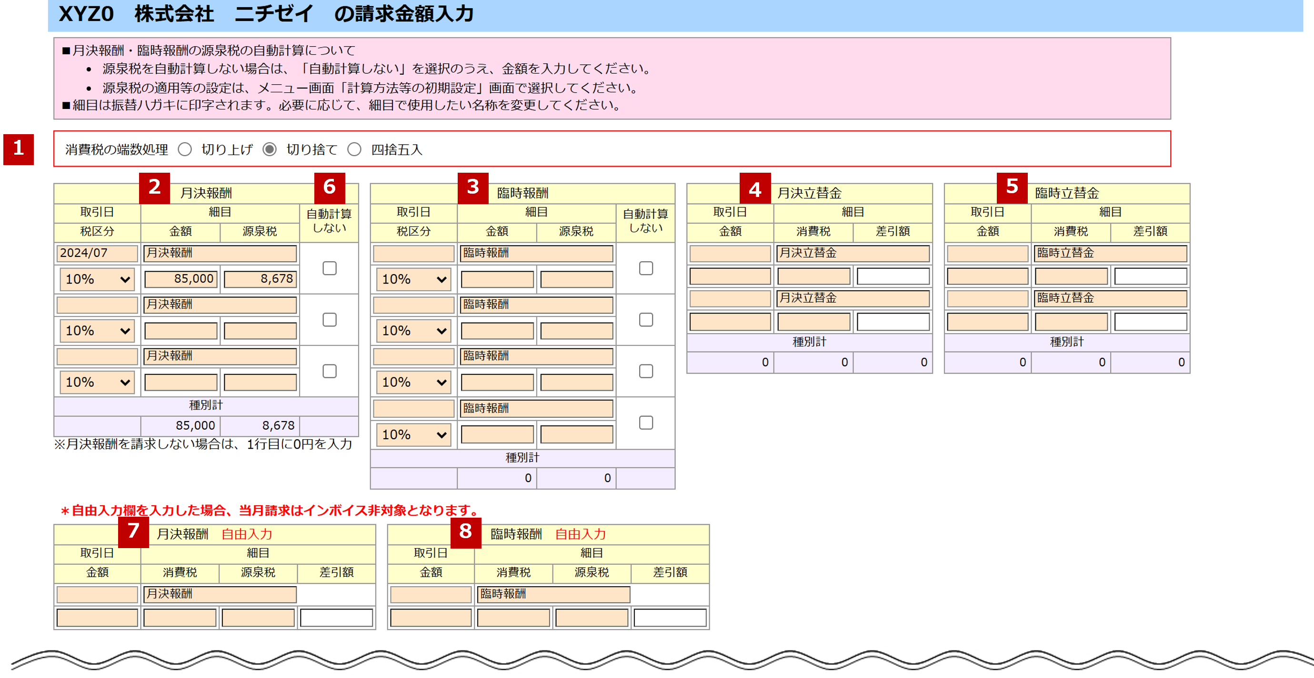The image size is (1314, 678).
Task: Click 臨時報酬 自由入力 item name field
Action: (553, 594)
